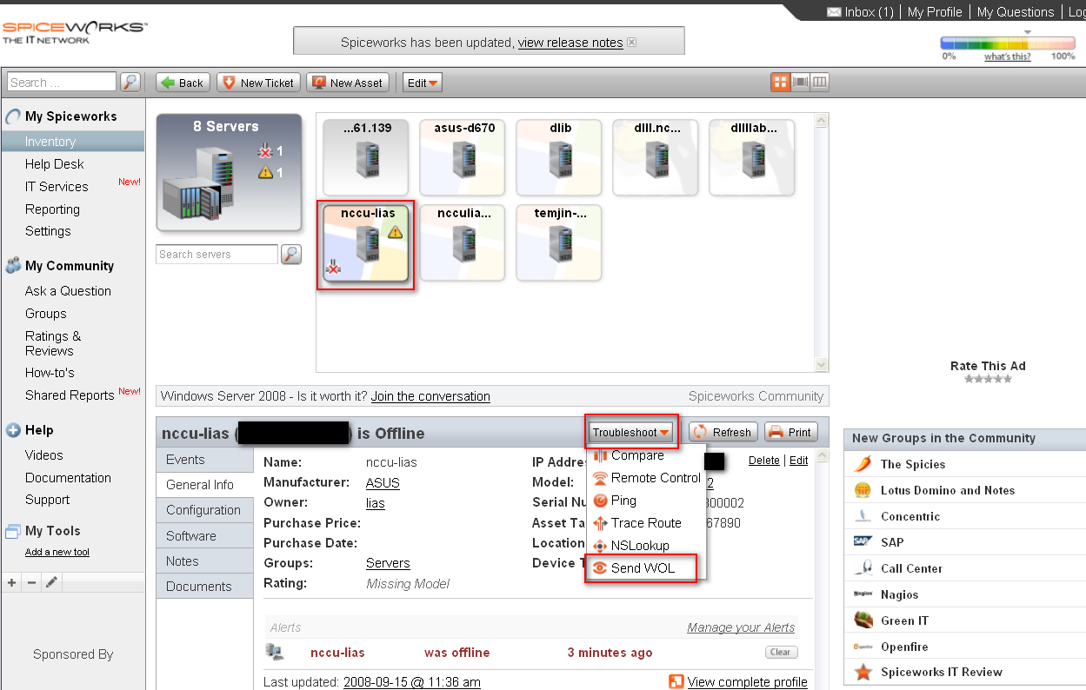Image resolution: width=1086 pixels, height=690 pixels.
Task: Click the Spiceworks logo
Action: (75, 33)
